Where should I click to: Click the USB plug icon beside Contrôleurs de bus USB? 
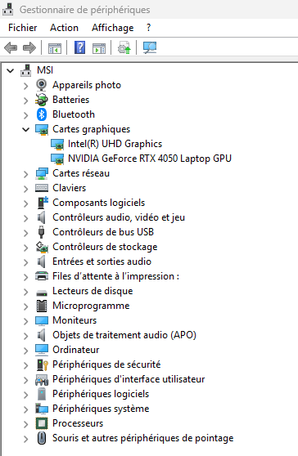[42, 232]
